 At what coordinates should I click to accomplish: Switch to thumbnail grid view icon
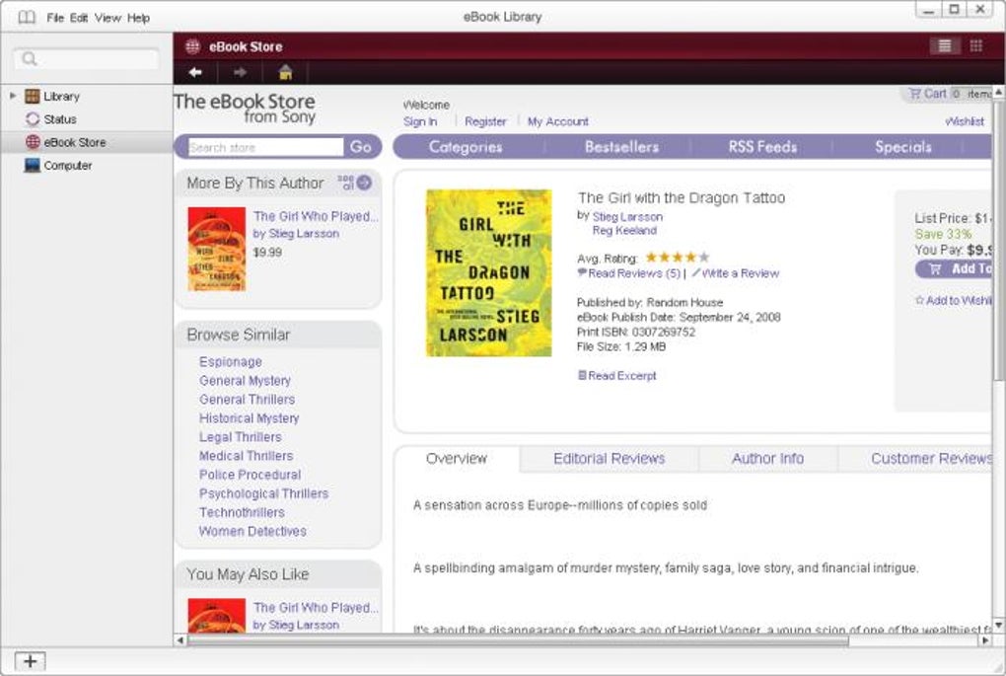pos(975,46)
